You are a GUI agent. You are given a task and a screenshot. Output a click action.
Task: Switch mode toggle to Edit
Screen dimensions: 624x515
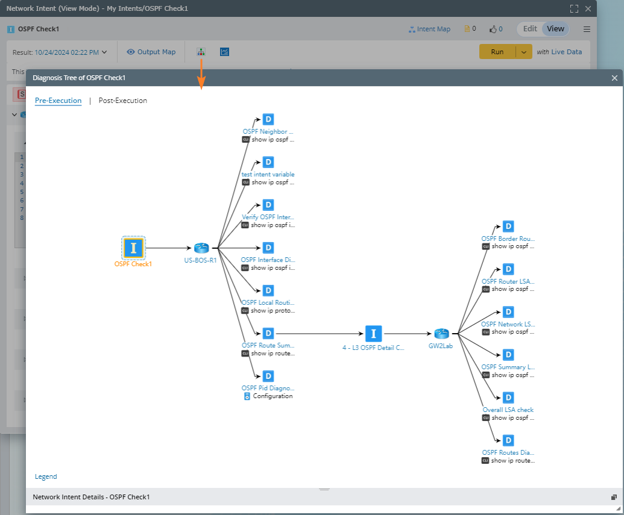coord(530,29)
